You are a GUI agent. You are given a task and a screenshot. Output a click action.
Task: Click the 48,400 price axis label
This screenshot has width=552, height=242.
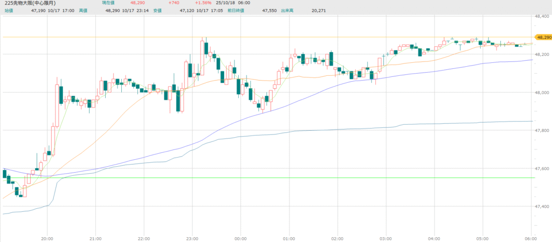click(x=542, y=17)
